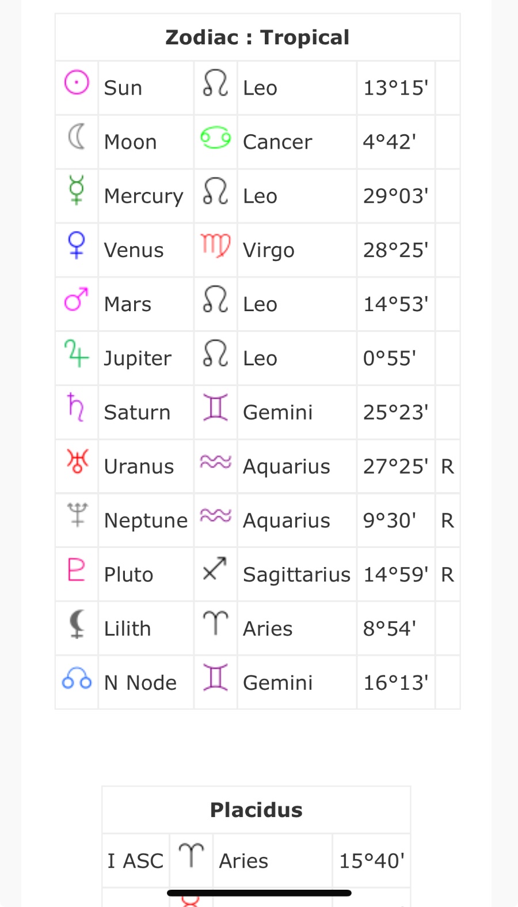
Task: Click the Lilith black moon icon
Action: tap(77, 624)
